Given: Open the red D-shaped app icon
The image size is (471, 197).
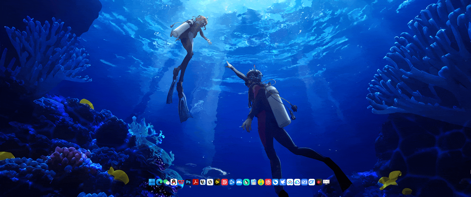Looking at the screenshot, I should point(224,182).
